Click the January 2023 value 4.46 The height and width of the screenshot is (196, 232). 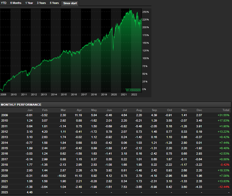click(29, 192)
